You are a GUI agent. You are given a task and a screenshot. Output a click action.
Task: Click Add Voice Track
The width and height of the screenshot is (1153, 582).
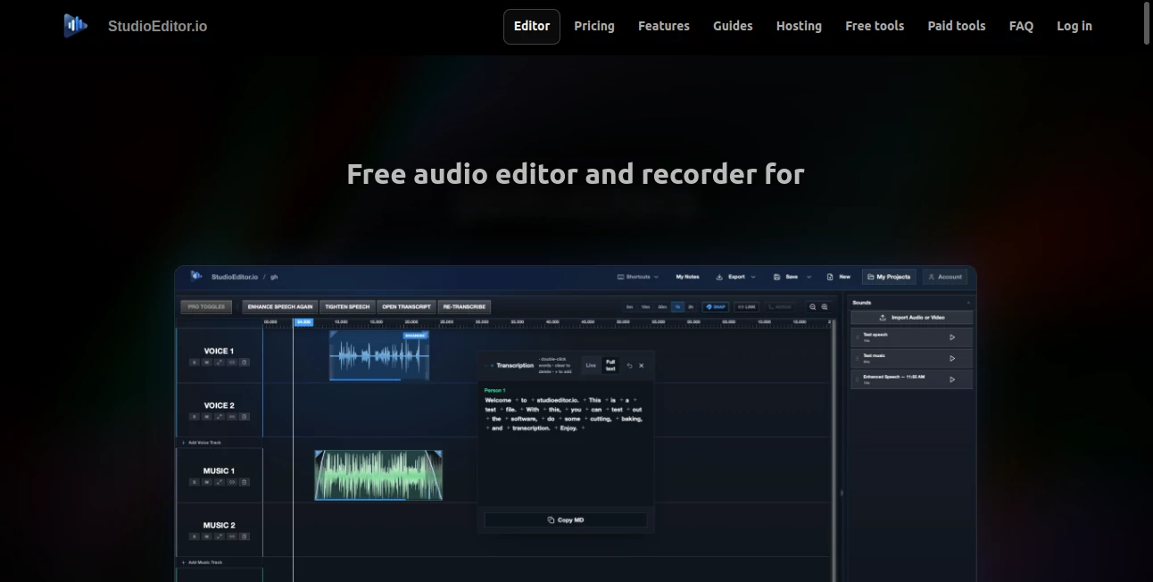click(x=202, y=443)
